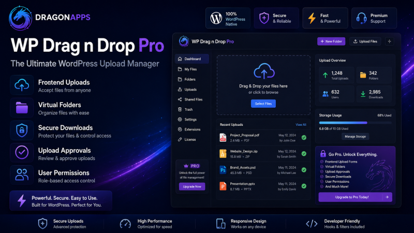Click the Secure & Reliable shield icon
This screenshot has width=414, height=233.
[x=264, y=18]
